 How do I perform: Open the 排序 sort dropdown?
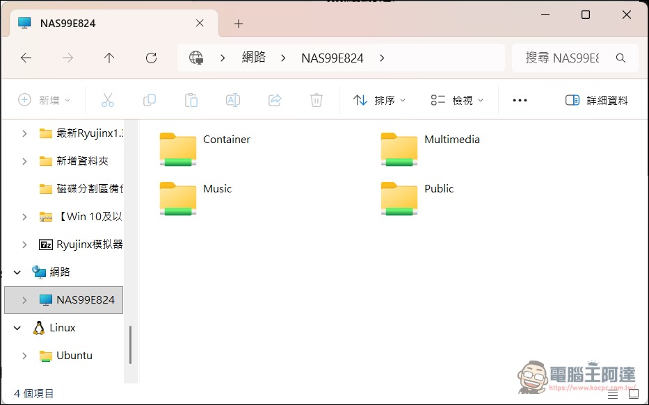(x=379, y=100)
